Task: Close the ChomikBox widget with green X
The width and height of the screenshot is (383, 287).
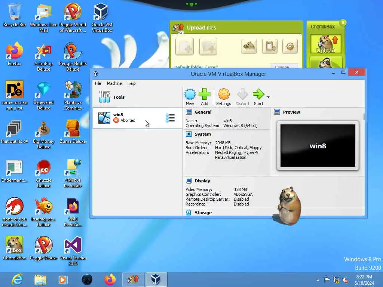Action: (x=343, y=23)
